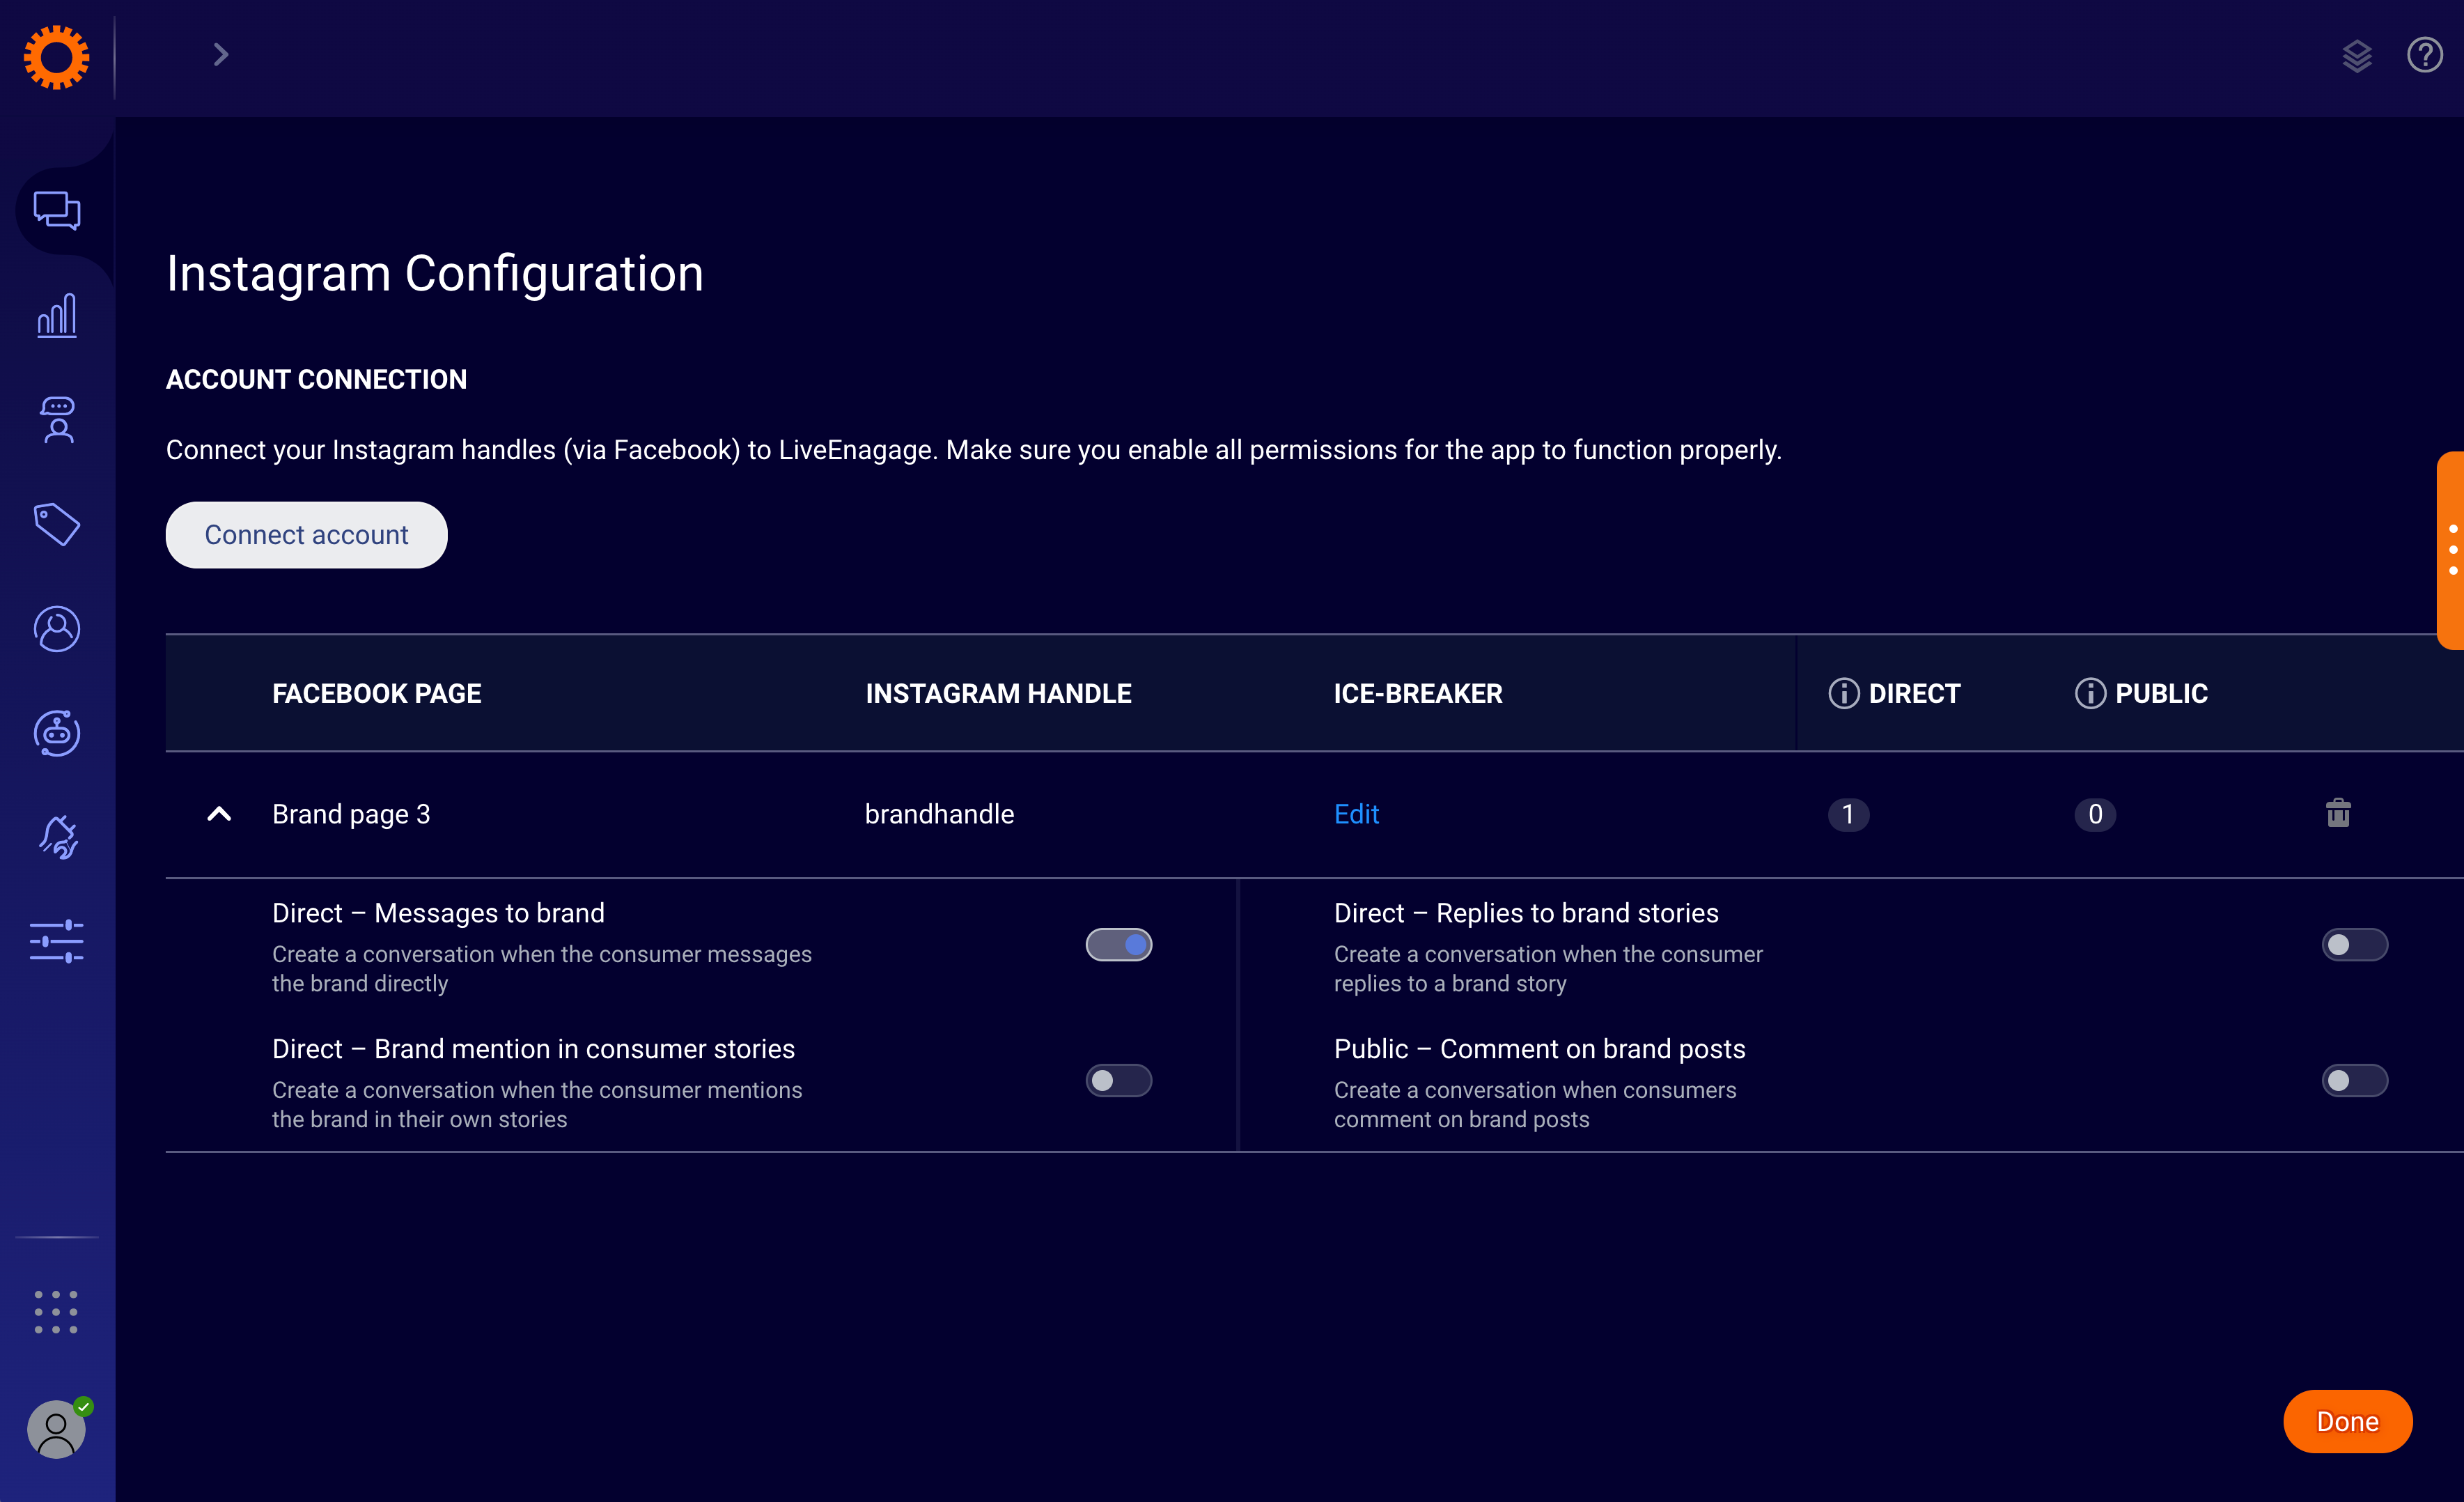
Task: Click the INSTAGRAM HANDLE column header
Action: coord(998,693)
